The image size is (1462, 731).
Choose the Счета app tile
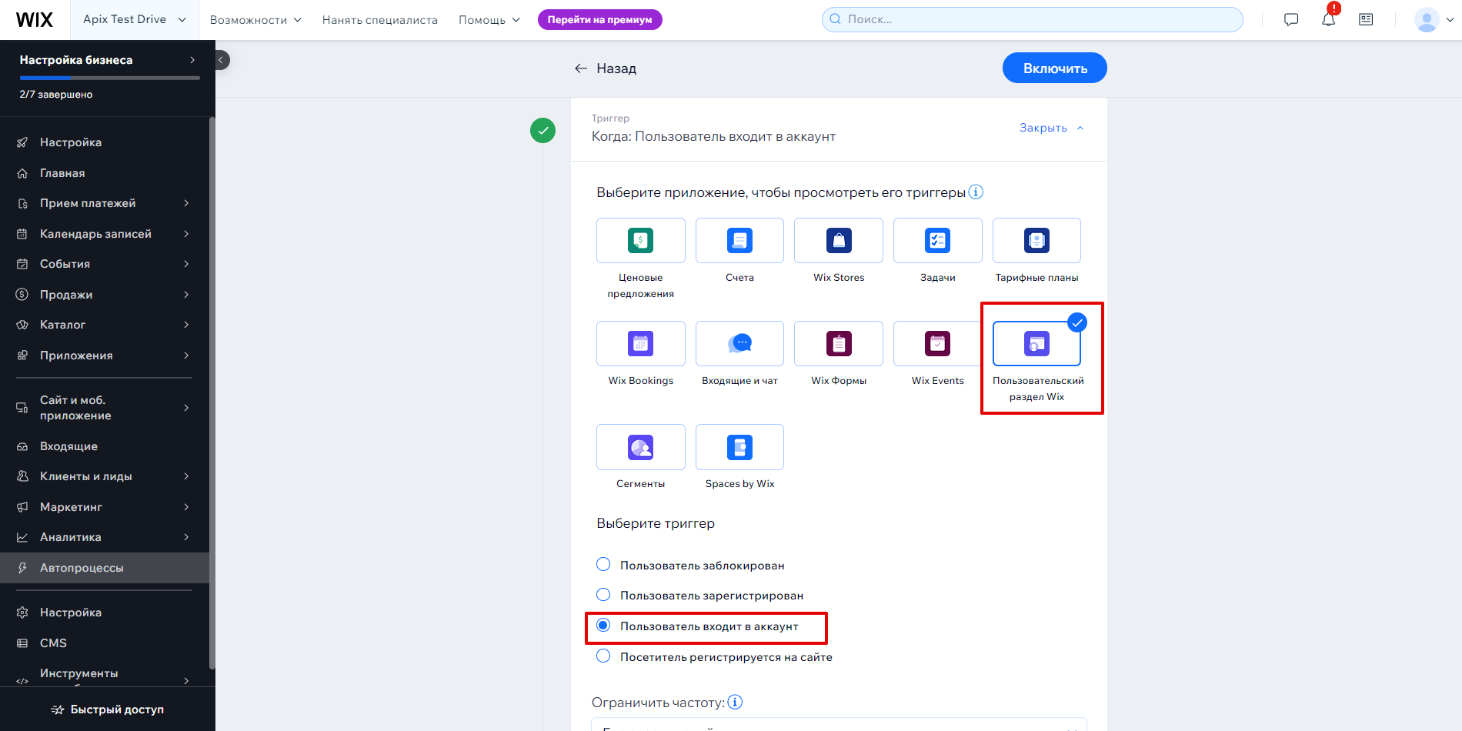[739, 241]
